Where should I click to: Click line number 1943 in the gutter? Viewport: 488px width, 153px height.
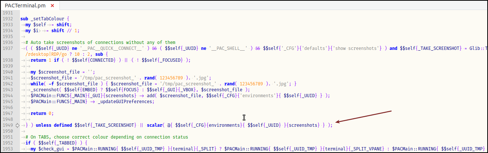click(x=7, y=89)
